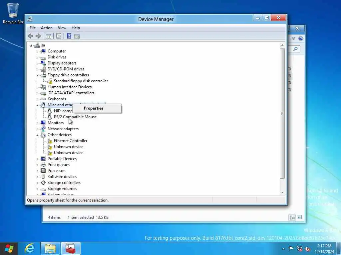This screenshot has height=255, width=341.
Task: Open the Action menu
Action: click(x=47, y=28)
